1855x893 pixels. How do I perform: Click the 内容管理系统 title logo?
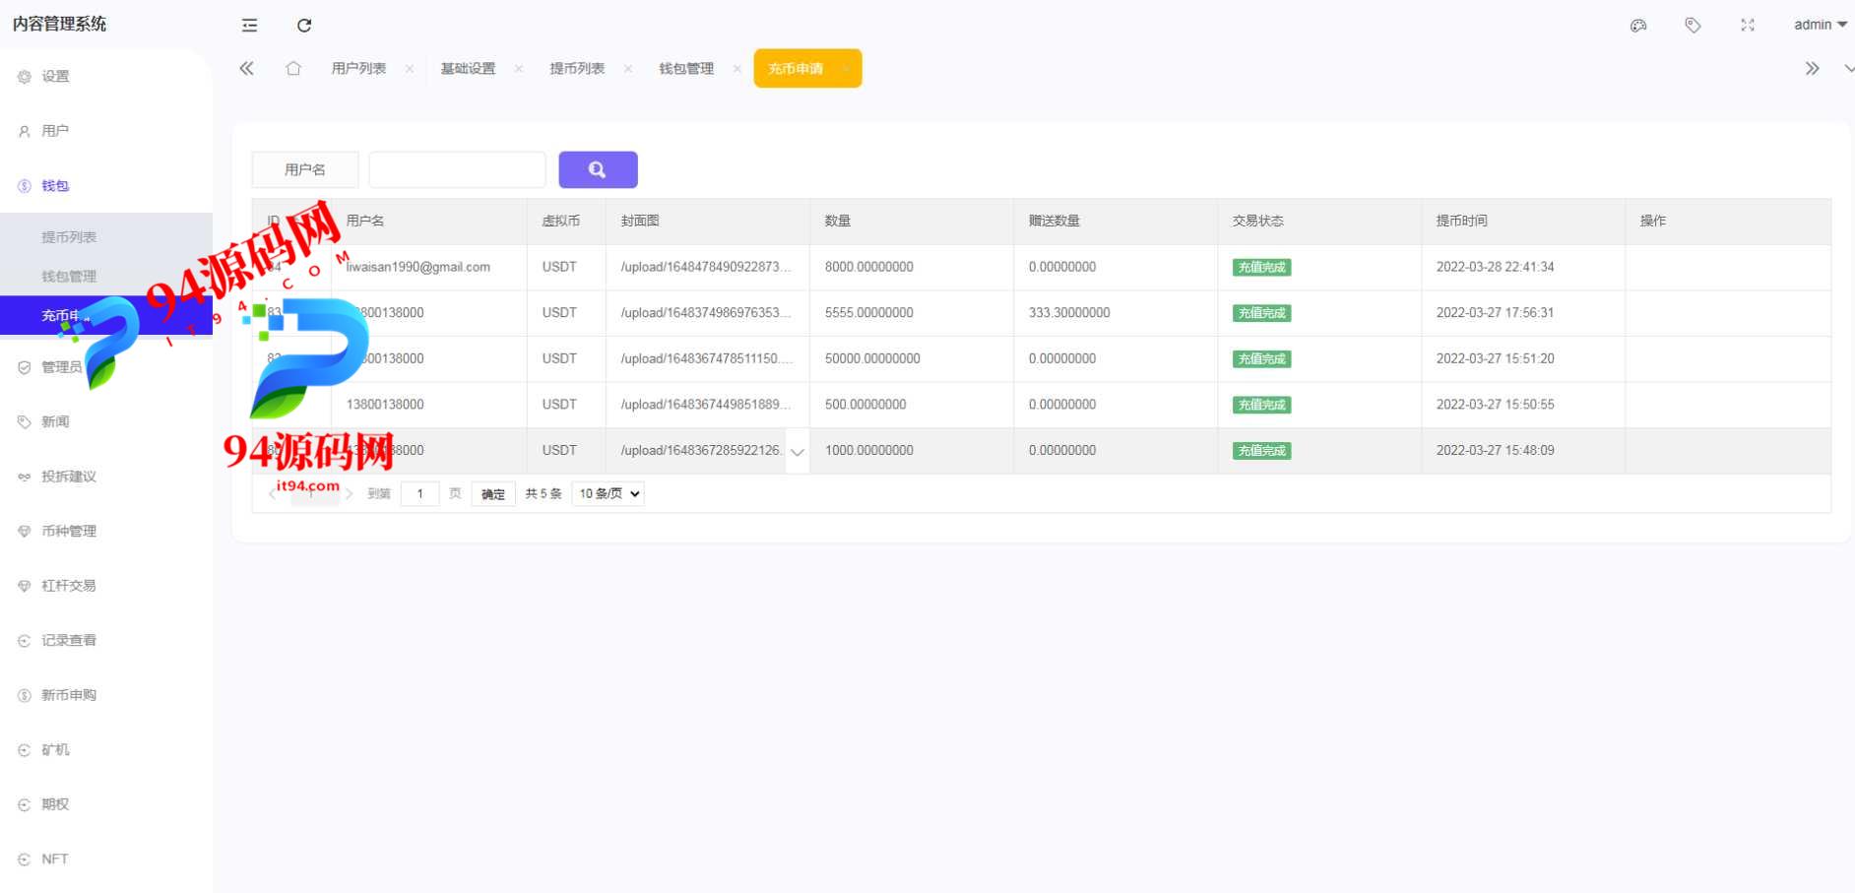(x=59, y=24)
